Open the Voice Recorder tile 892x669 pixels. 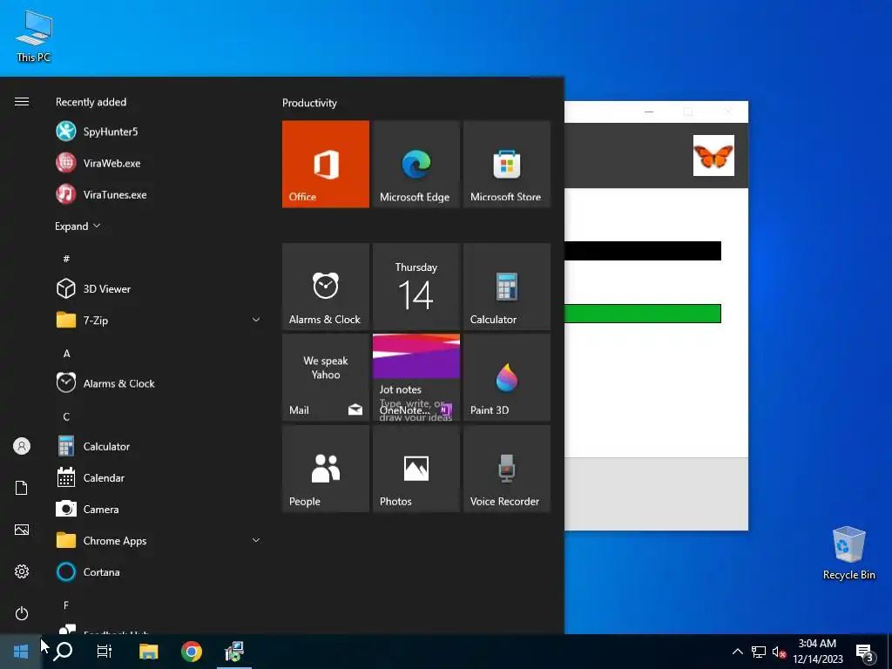pyautogui.click(x=507, y=468)
